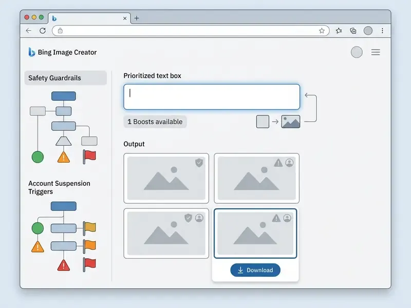Click the person badge on the selected output image
Screen dimensions: 411x308
click(287, 218)
